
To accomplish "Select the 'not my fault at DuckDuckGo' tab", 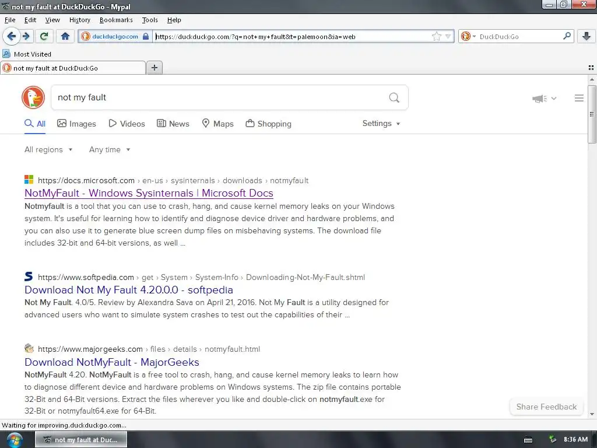I will click(73, 68).
